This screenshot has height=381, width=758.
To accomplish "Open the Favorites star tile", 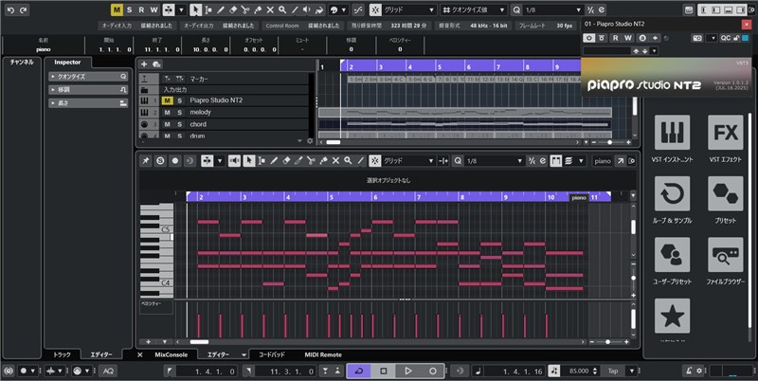I will 672,316.
